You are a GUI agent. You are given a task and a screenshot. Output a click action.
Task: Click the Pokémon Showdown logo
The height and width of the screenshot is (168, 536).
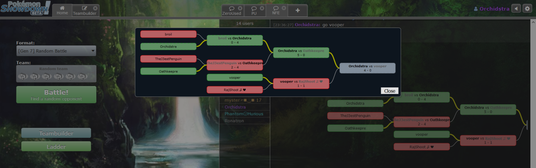(x=26, y=8)
